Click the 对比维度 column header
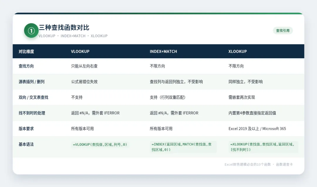This screenshot has width=317, height=187. click(x=26, y=52)
